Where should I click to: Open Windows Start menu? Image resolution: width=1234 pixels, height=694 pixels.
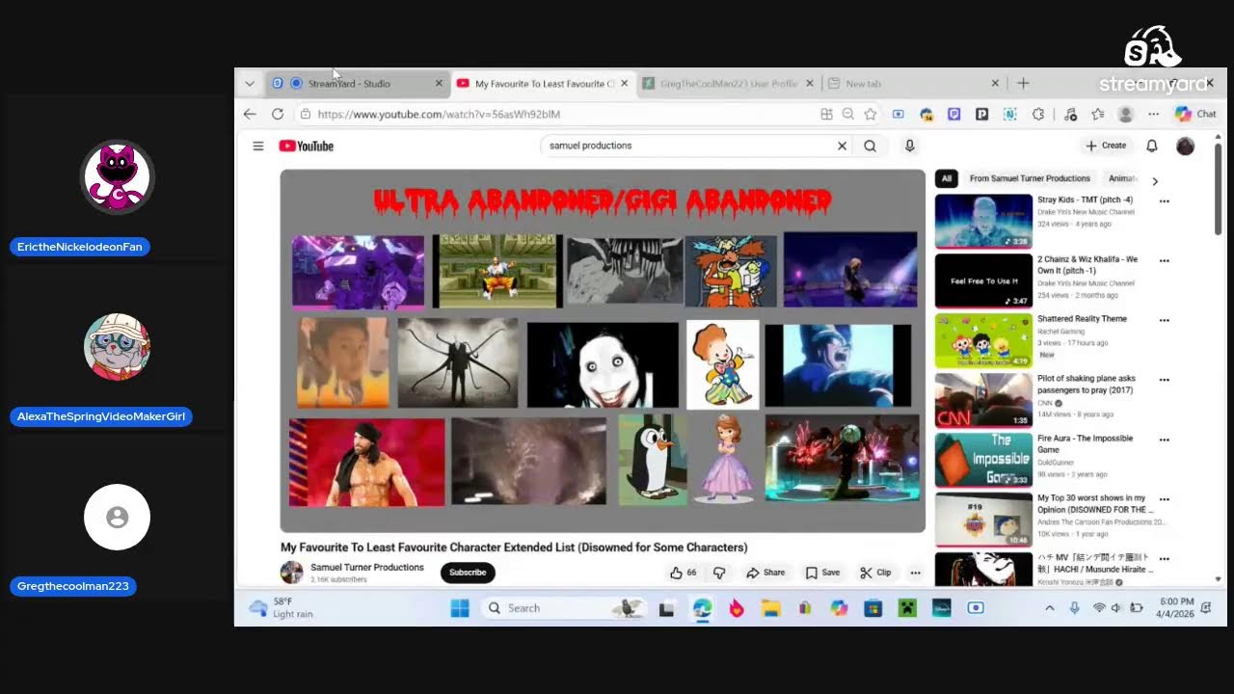pyautogui.click(x=460, y=608)
